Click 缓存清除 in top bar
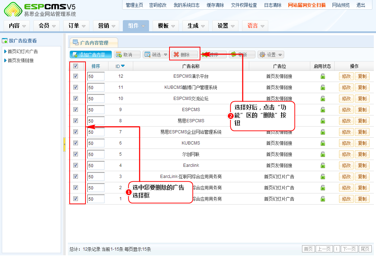The height and width of the screenshot is (256, 376). coord(215,5)
